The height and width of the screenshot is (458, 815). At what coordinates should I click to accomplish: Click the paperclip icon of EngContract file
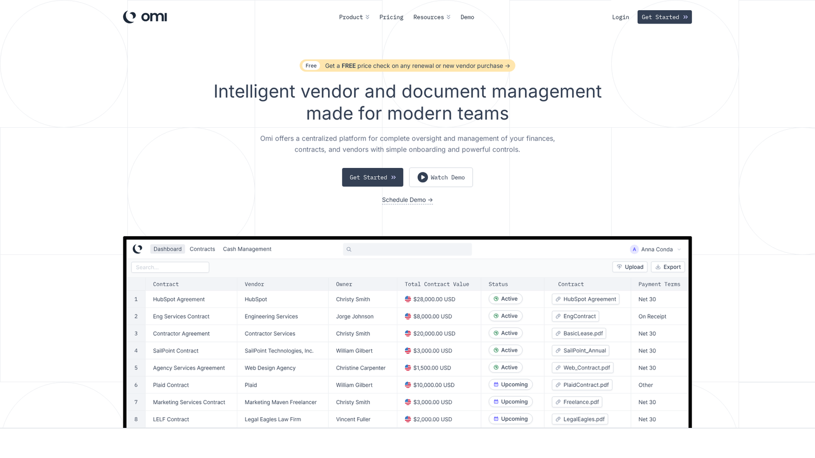pyautogui.click(x=558, y=317)
